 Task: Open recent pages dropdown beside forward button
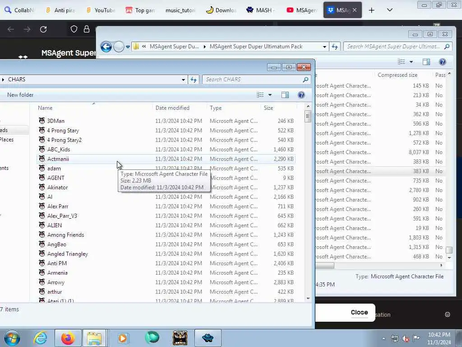(128, 47)
